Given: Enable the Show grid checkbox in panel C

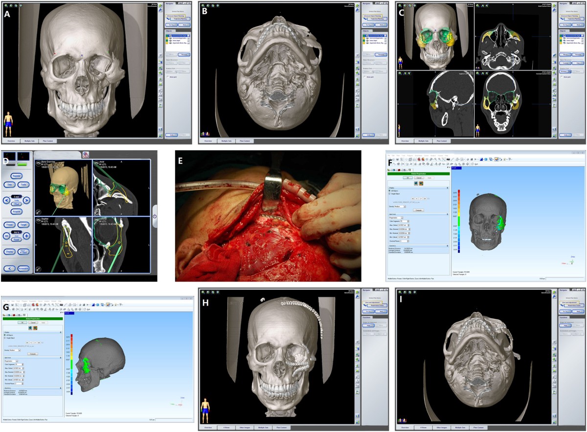Looking at the screenshot, I should pos(562,77).
